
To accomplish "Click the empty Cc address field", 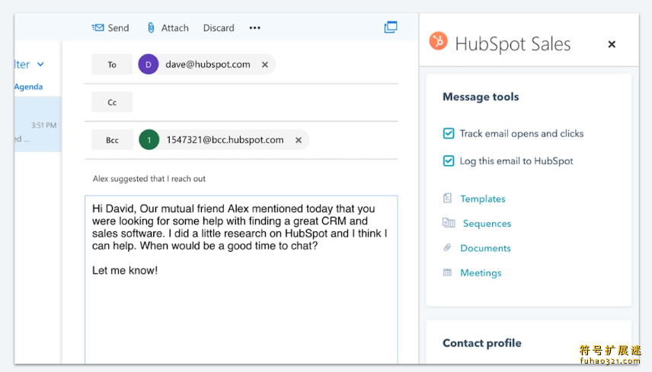I will point(265,102).
